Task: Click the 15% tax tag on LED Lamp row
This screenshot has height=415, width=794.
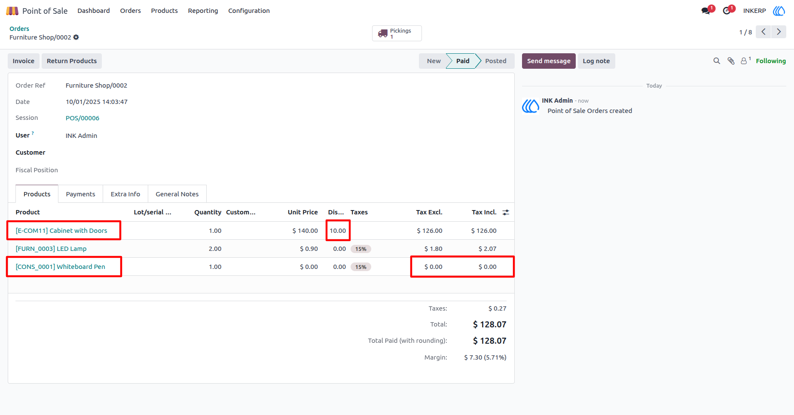Action: point(361,249)
